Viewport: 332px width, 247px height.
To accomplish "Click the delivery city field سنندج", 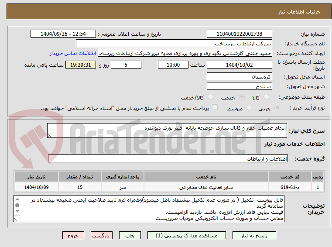I will [239, 86].
